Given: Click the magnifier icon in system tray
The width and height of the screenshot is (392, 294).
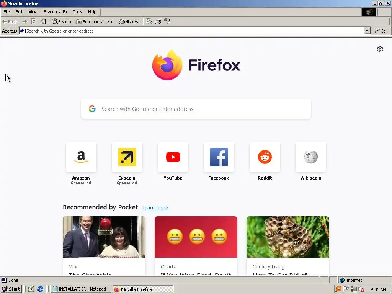Looking at the screenshot, I should pos(338,289).
